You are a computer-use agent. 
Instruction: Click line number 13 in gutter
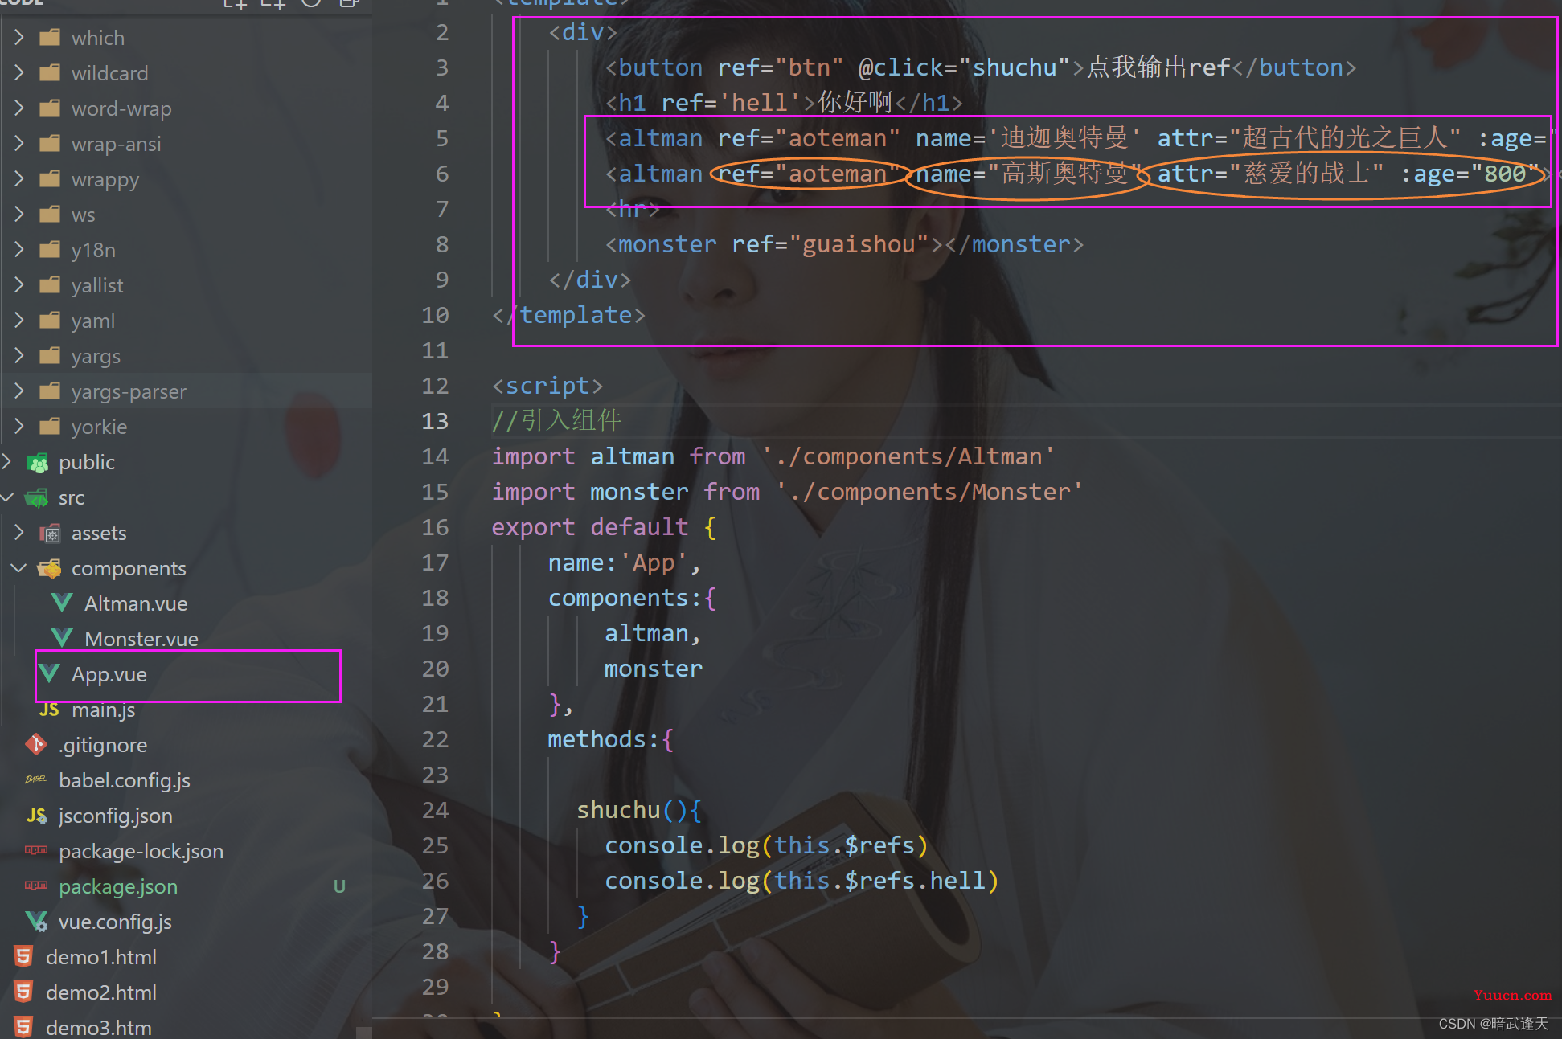[435, 421]
